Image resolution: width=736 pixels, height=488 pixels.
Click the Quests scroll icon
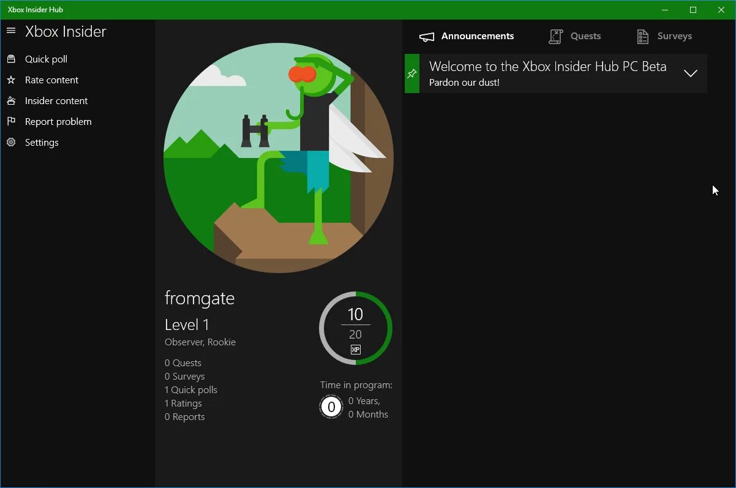(555, 37)
